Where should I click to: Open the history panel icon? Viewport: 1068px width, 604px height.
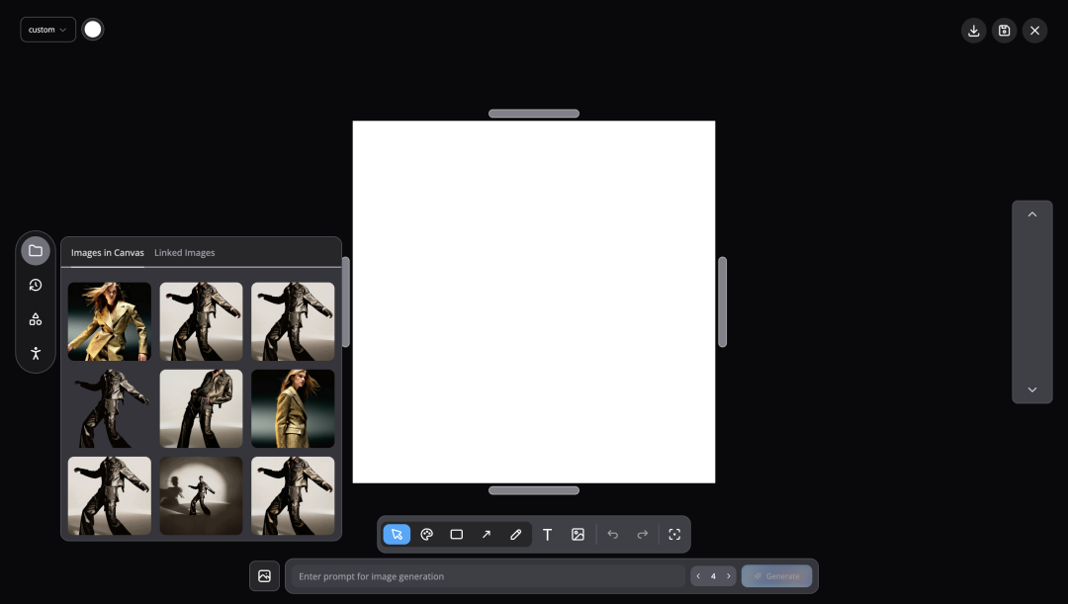tap(36, 285)
